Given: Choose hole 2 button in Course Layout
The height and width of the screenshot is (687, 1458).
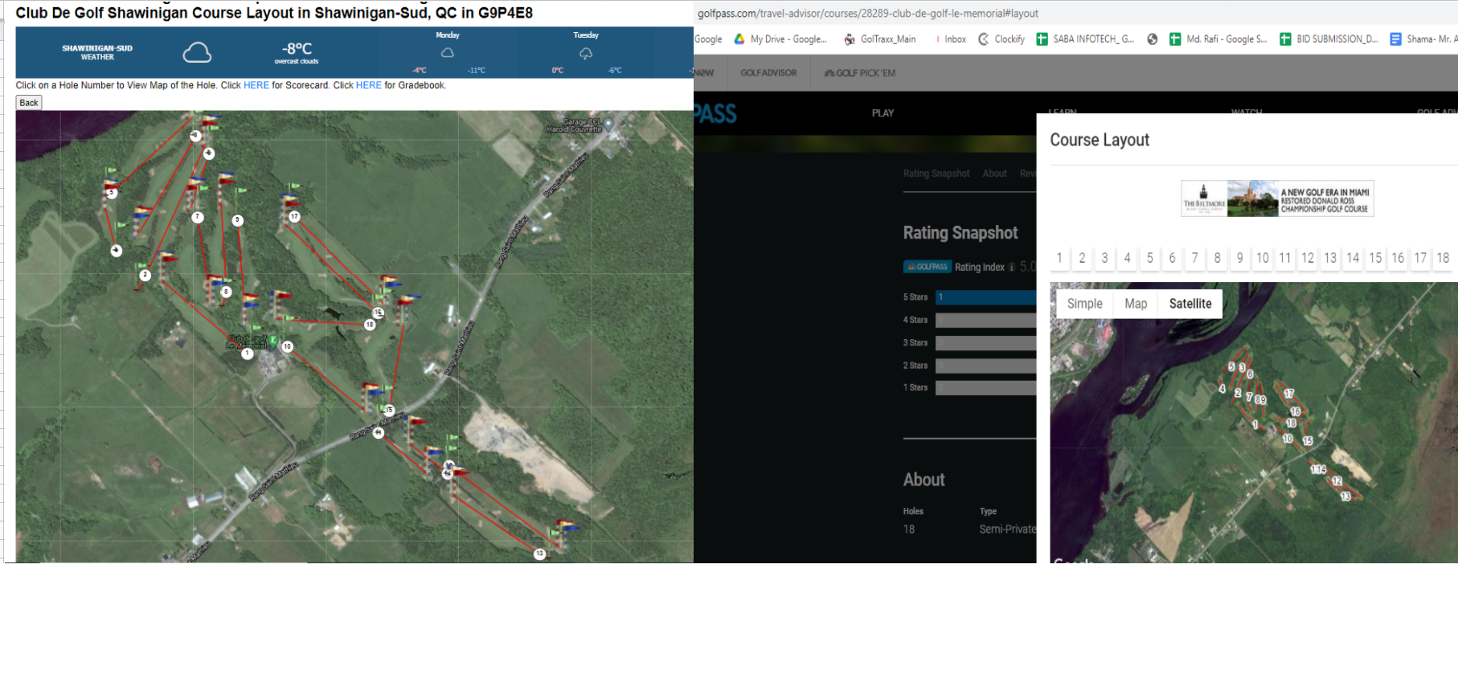Looking at the screenshot, I should (1082, 258).
